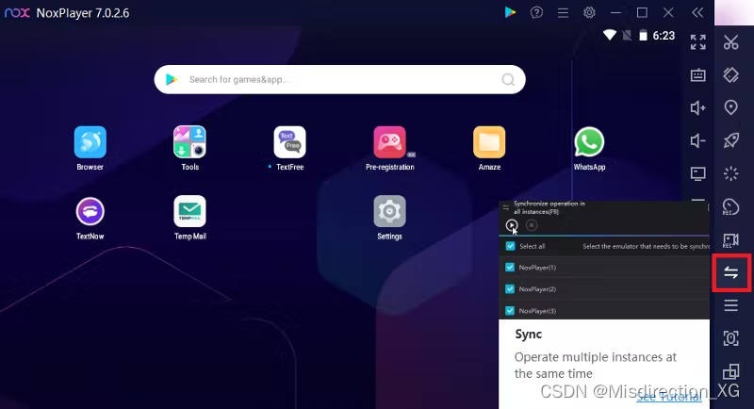754x409 pixels.
Task: Click the Play icon in search bar
Action: pyautogui.click(x=172, y=79)
